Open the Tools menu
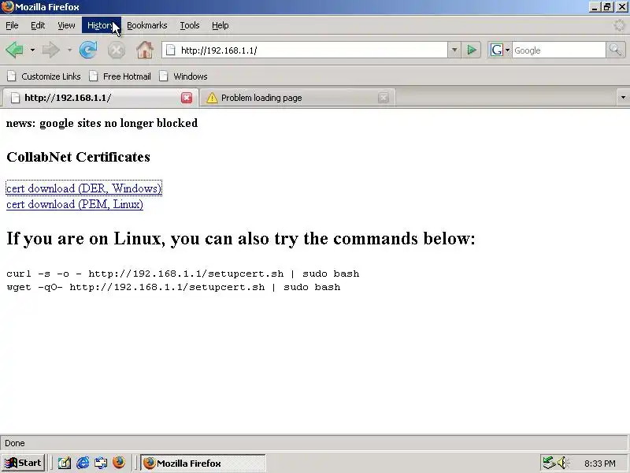The width and height of the screenshot is (630, 473). coord(190,25)
